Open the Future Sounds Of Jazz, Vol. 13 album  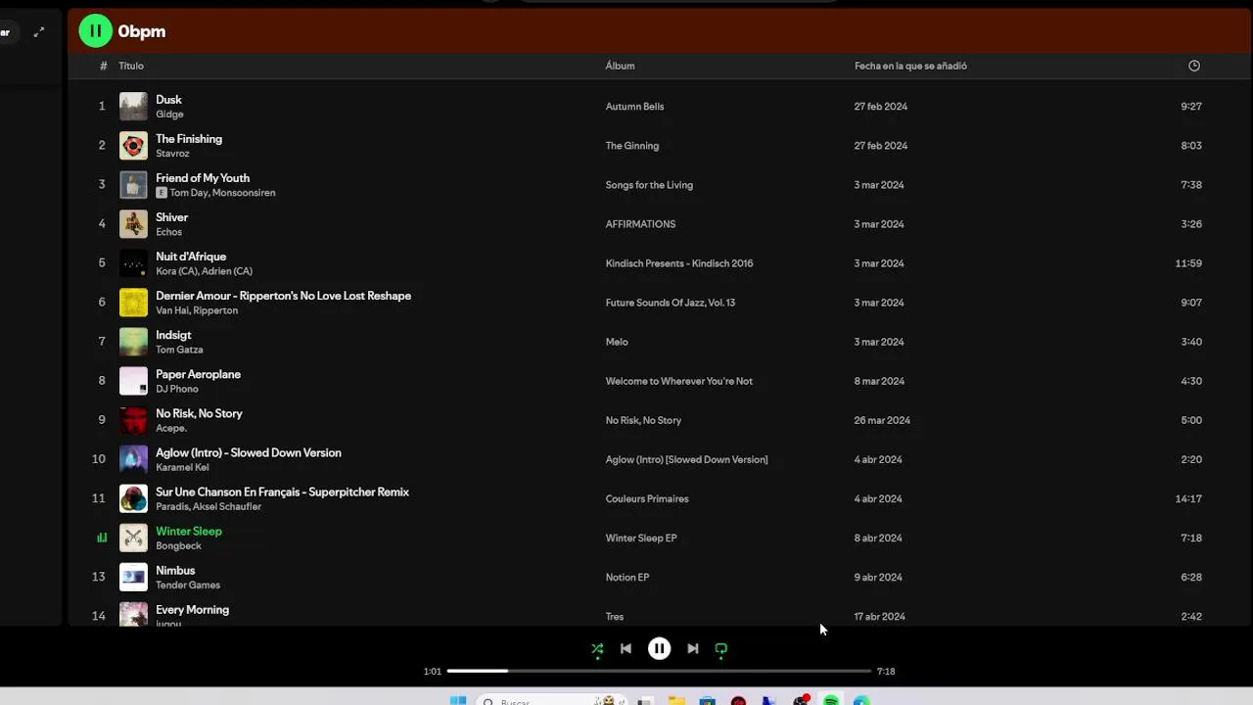pyautogui.click(x=671, y=302)
